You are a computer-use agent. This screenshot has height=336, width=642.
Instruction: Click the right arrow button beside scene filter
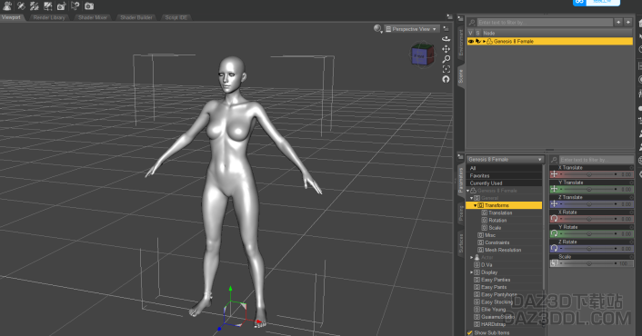627,22
